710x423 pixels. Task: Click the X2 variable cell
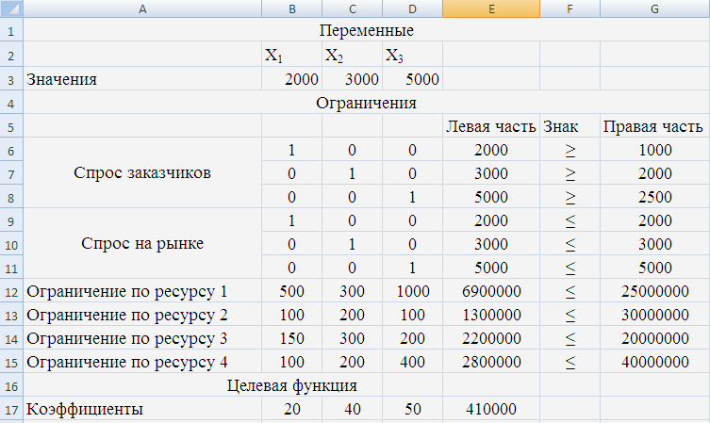pyautogui.click(x=352, y=56)
